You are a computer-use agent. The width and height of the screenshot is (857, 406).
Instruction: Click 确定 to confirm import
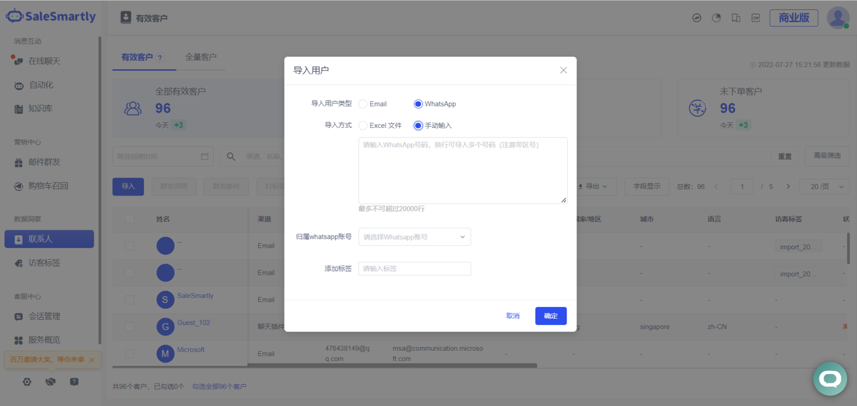551,316
